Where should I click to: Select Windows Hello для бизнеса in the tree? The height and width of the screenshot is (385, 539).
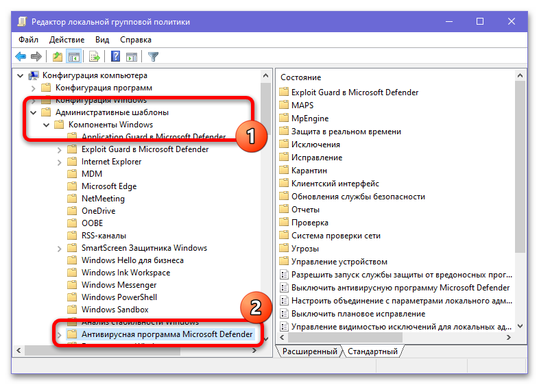tap(132, 260)
